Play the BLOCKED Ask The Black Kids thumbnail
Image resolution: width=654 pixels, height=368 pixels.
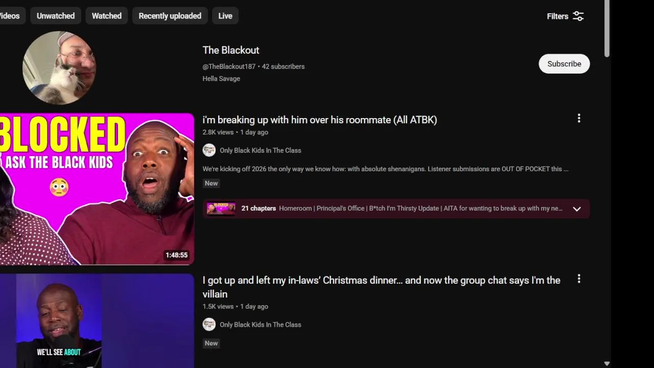[x=97, y=189]
